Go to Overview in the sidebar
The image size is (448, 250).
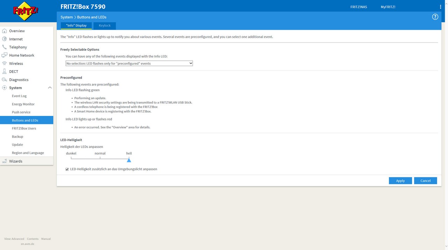(x=17, y=31)
